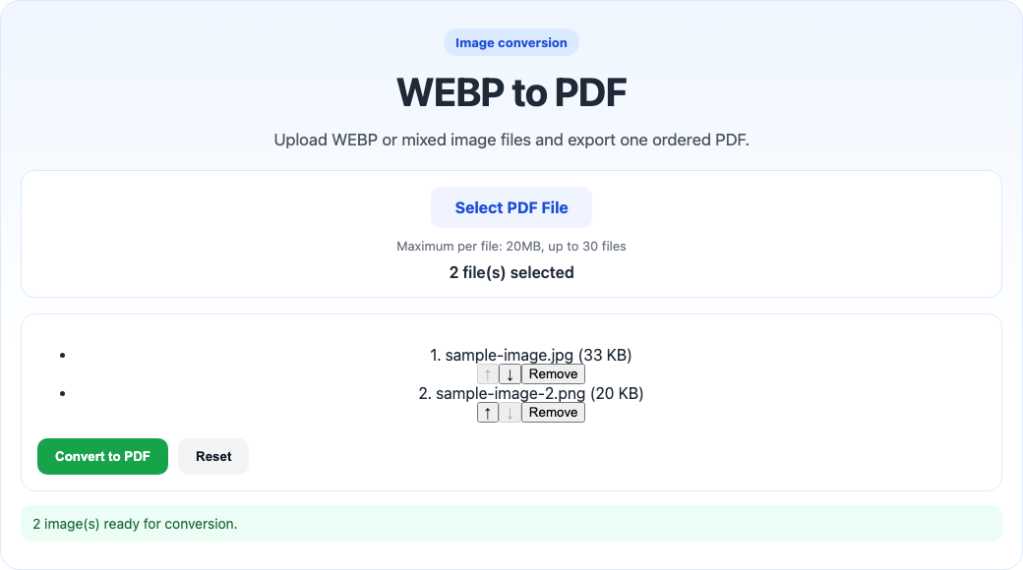Image resolution: width=1023 pixels, height=570 pixels.
Task: Move sample-image.jpg down with the down arrow
Action: 509,373
